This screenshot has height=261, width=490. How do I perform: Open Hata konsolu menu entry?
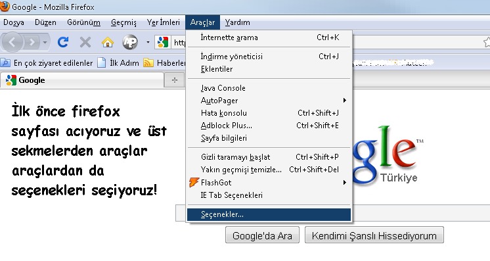click(269, 113)
